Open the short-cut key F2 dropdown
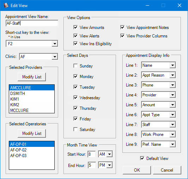188x179 pixels. [55, 43]
